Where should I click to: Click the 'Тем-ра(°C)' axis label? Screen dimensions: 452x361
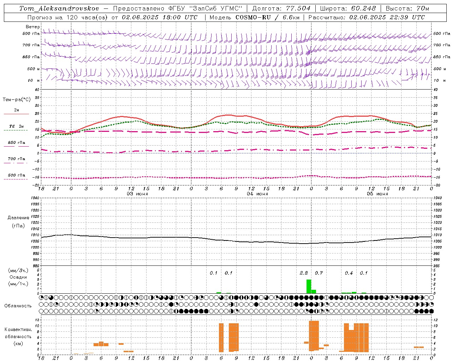click(17, 100)
